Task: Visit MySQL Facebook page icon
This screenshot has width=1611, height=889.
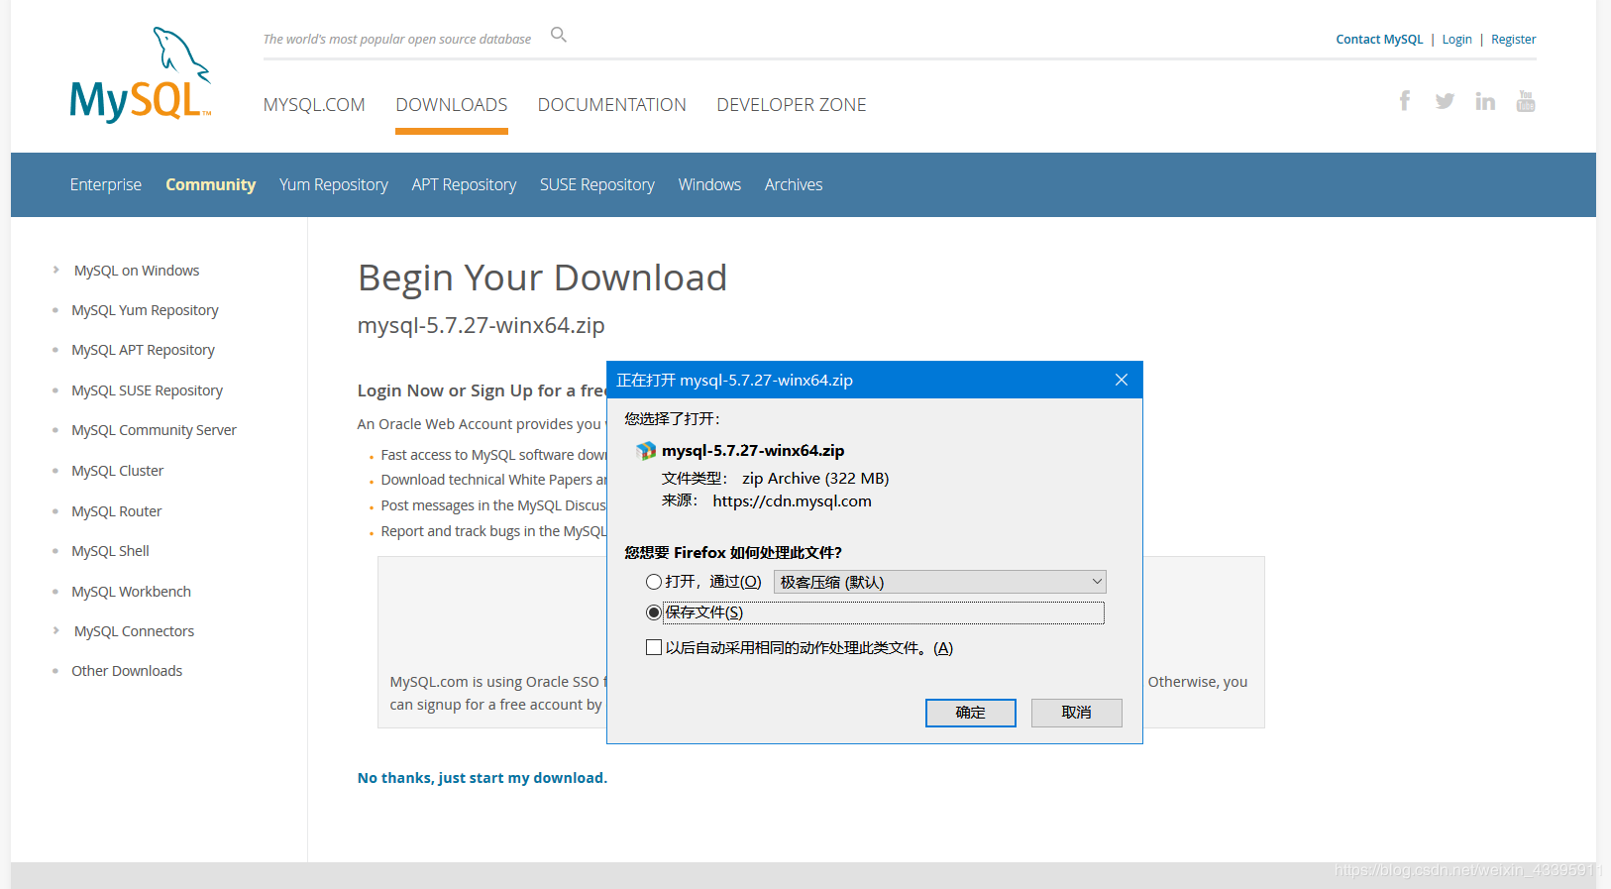Action: click(x=1405, y=101)
